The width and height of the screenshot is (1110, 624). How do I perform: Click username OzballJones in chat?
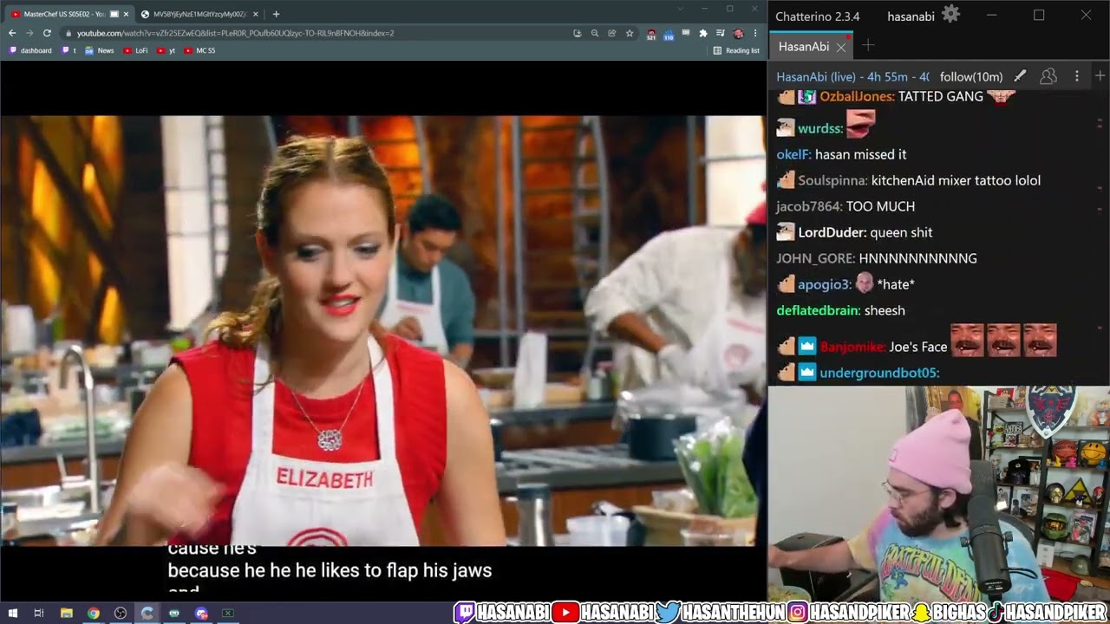pos(857,97)
